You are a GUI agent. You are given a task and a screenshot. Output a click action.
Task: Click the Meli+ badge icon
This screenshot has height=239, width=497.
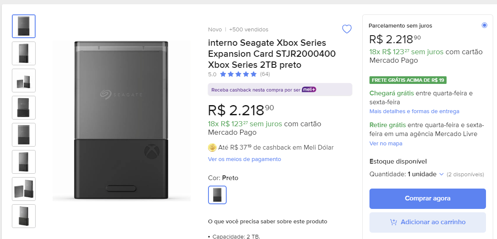(x=309, y=89)
